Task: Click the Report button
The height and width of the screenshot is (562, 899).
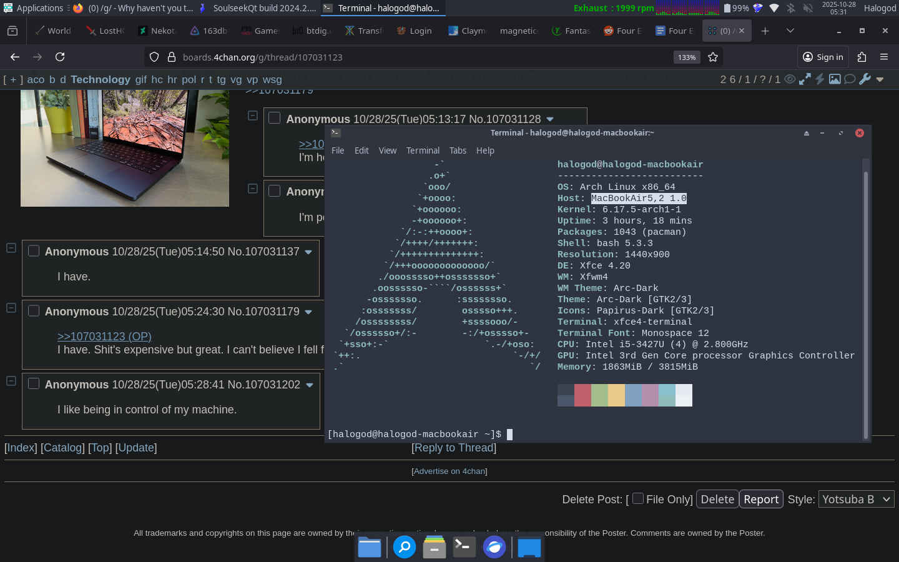Action: (x=761, y=499)
